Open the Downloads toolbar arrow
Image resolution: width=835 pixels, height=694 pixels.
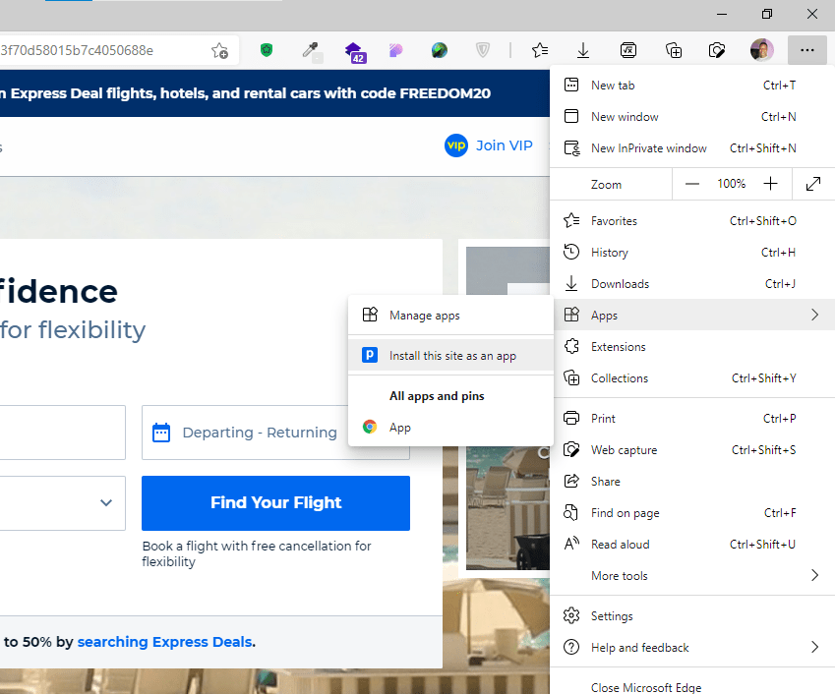[x=583, y=50]
